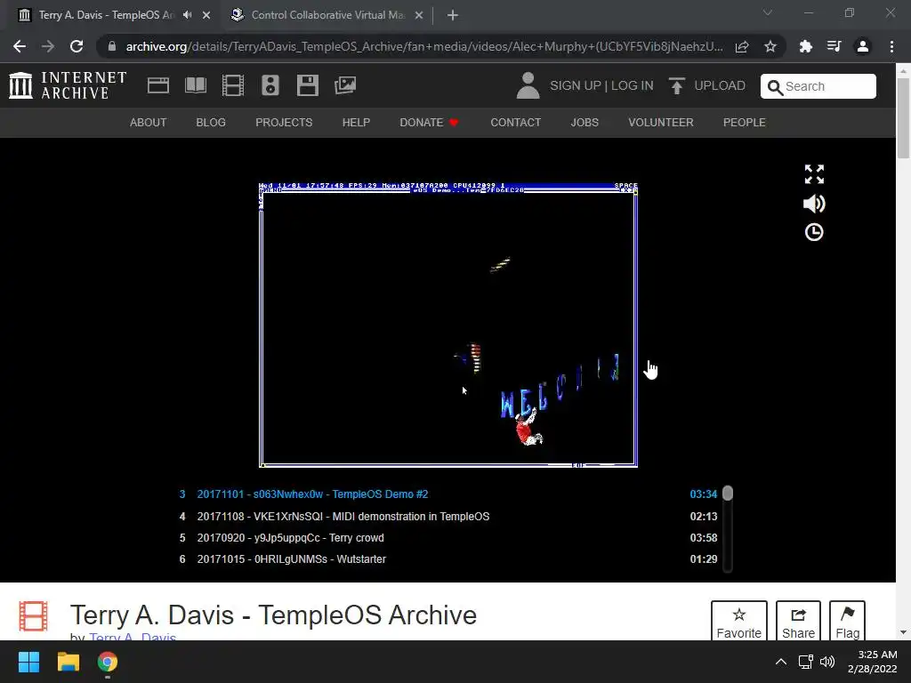This screenshot has width=911, height=683.
Task: Open the PROJECTS menu item
Action: tap(284, 123)
